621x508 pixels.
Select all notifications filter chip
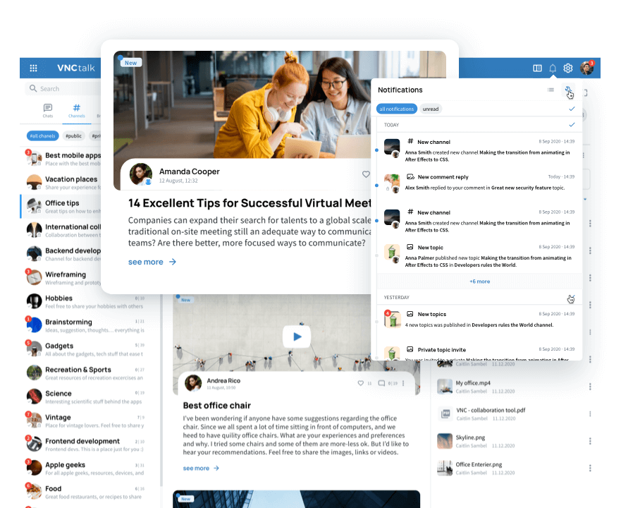click(396, 109)
